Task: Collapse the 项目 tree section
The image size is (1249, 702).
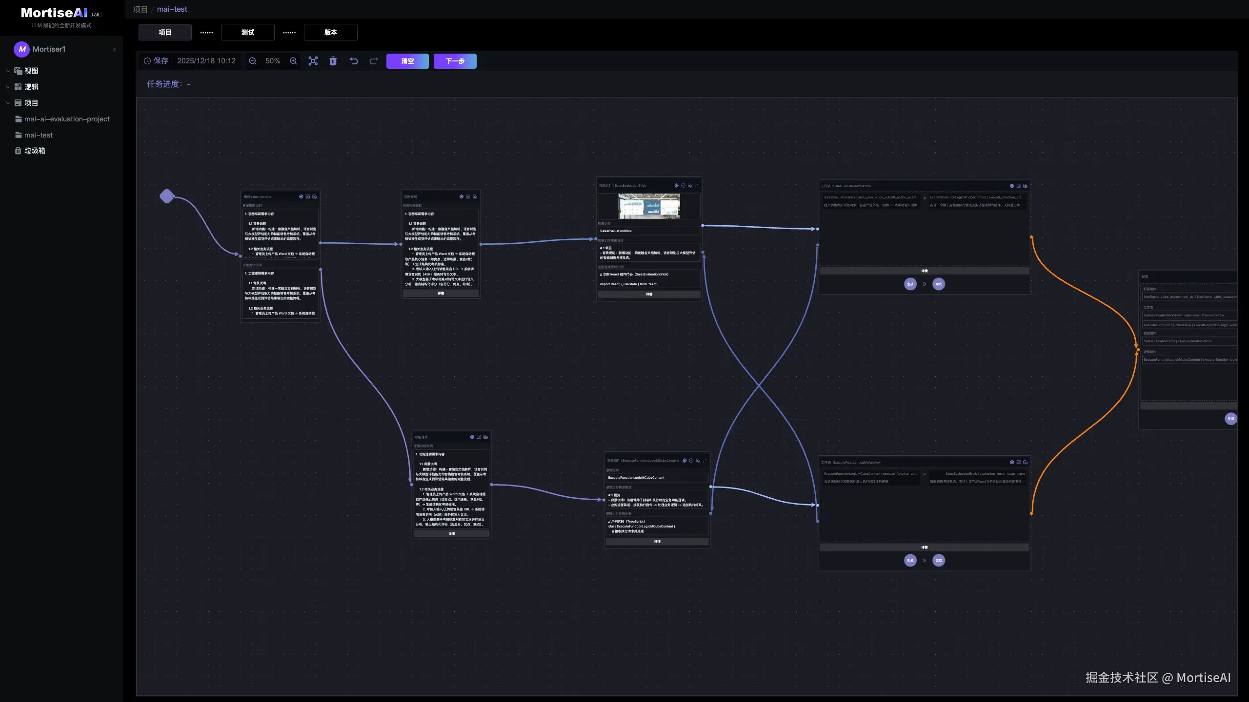Action: point(8,103)
